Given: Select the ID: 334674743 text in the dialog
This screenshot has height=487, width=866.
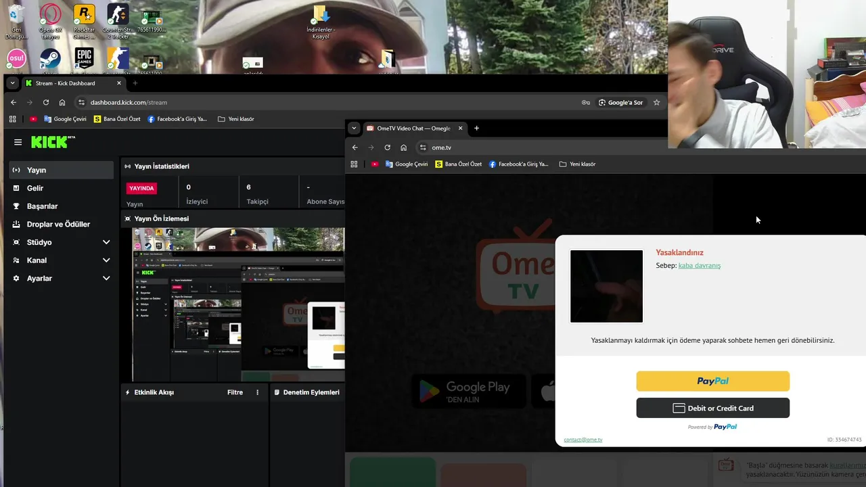Looking at the screenshot, I should [x=844, y=440].
